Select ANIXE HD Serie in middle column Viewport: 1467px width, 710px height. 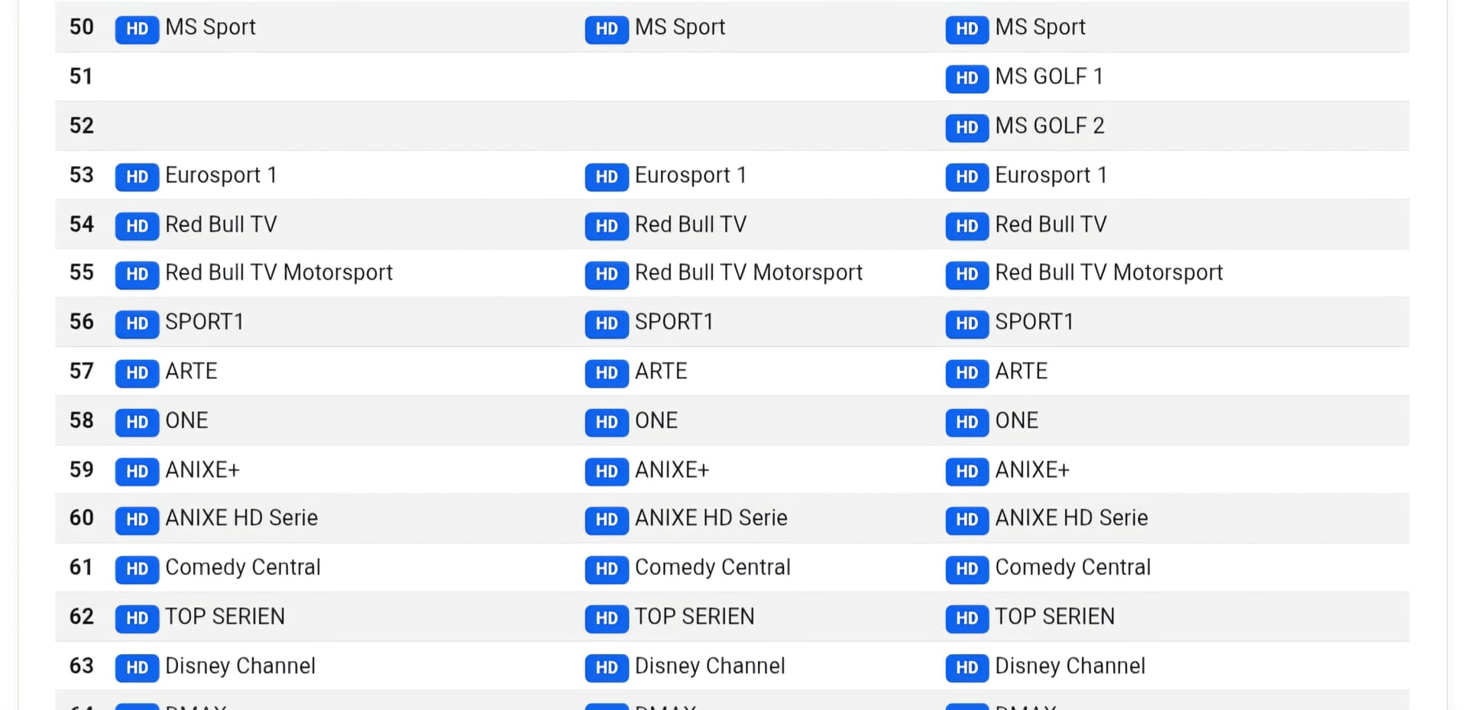click(711, 518)
